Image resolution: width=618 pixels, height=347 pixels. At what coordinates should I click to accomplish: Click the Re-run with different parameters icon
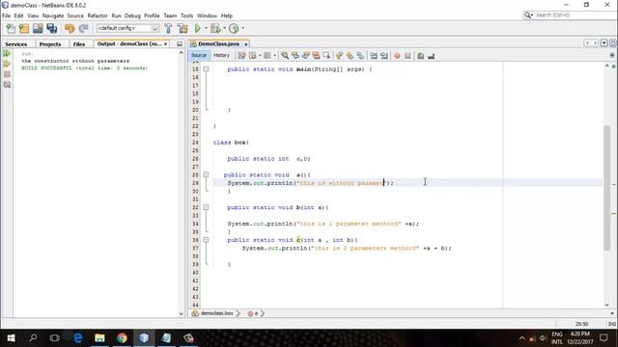7,64
